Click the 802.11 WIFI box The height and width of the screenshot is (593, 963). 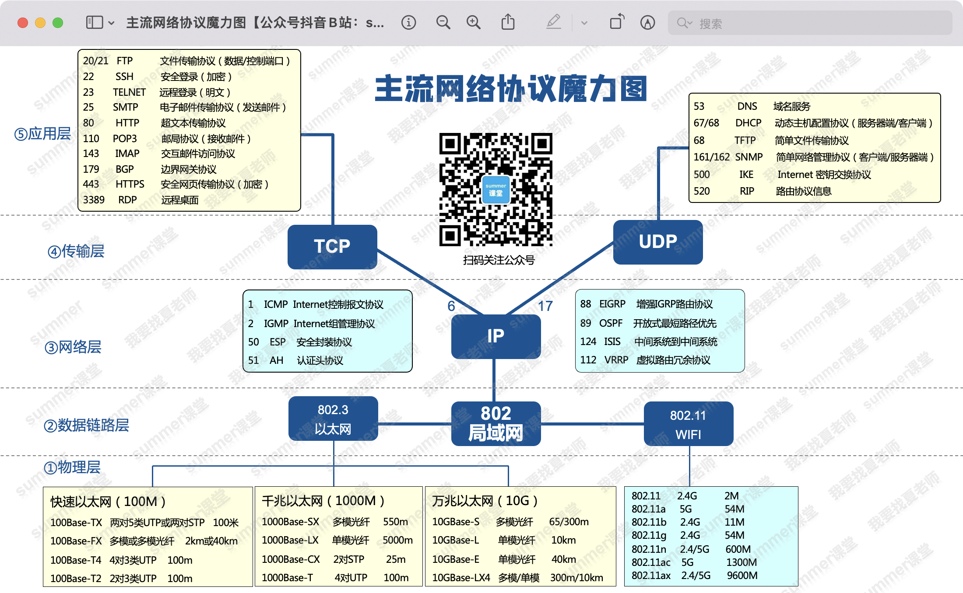688,424
